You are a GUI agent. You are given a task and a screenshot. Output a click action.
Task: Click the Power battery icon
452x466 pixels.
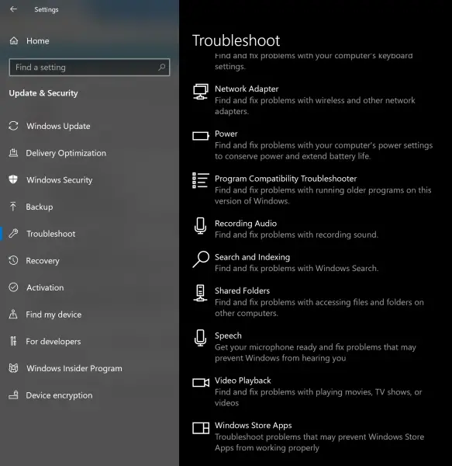(201, 136)
